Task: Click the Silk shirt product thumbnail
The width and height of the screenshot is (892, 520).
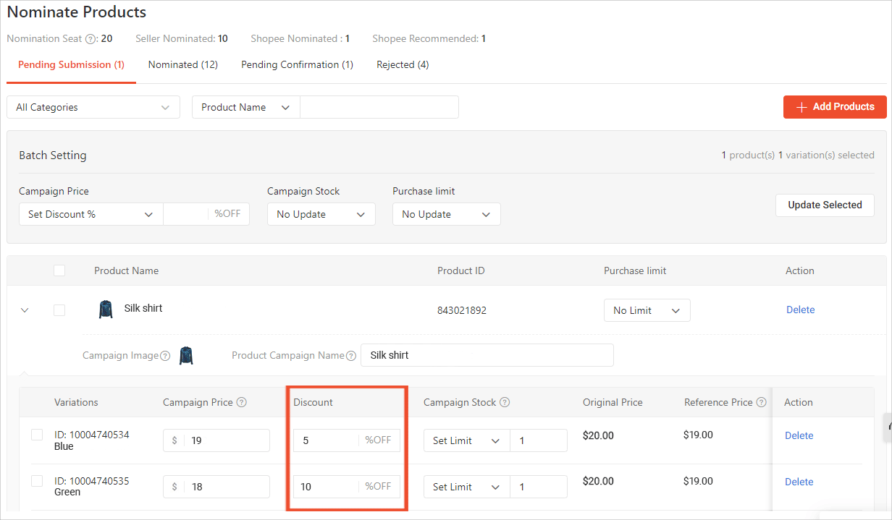Action: [x=106, y=309]
